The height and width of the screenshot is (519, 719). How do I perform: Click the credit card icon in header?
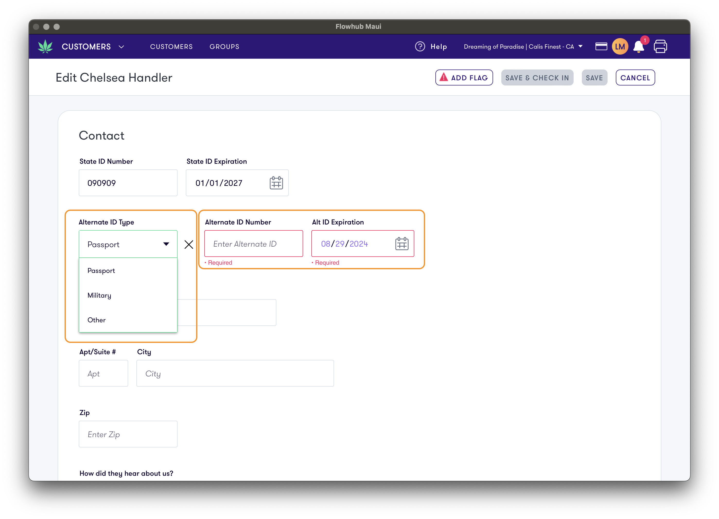pyautogui.click(x=601, y=46)
